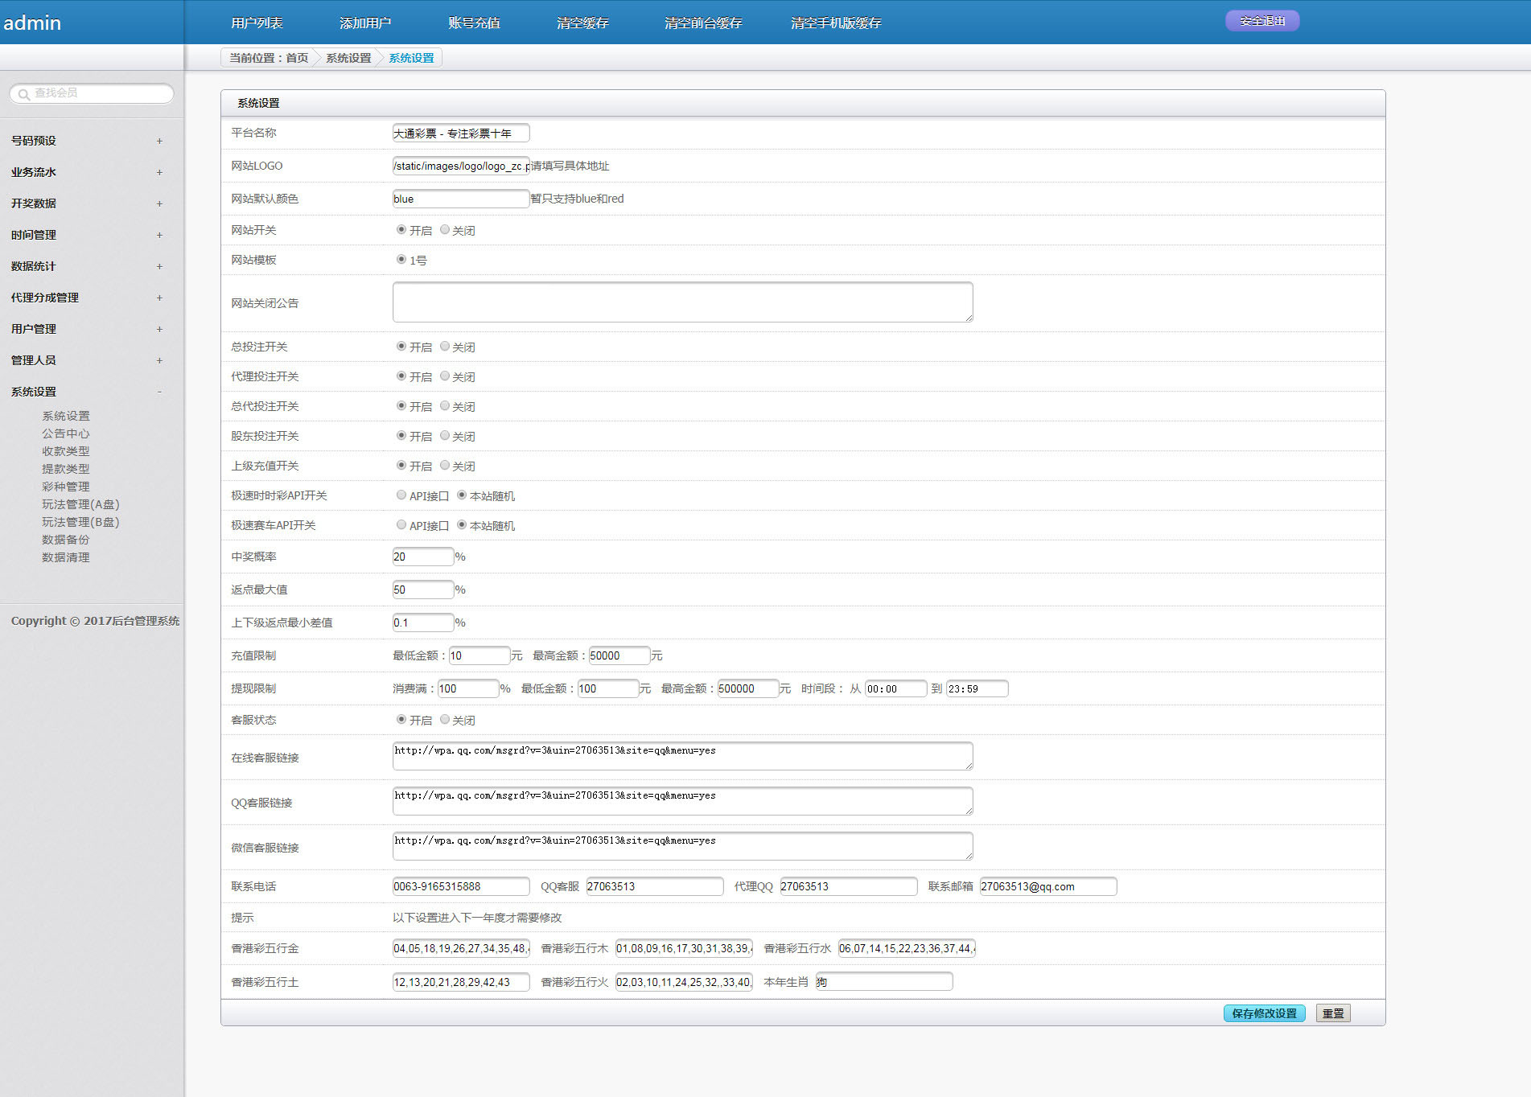Set 上级充值开关 to 关闭

point(445,465)
